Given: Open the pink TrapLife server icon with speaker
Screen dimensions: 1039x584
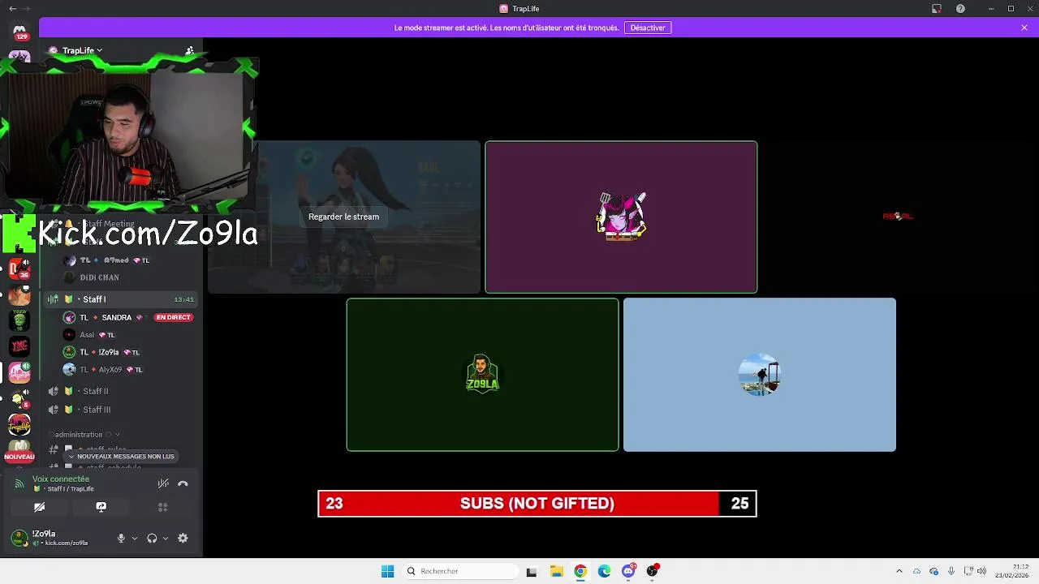Looking at the screenshot, I should click(19, 372).
